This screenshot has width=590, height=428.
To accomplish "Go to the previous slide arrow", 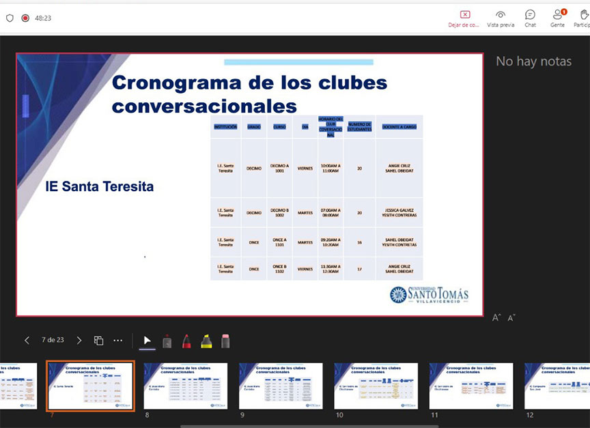I will point(27,341).
